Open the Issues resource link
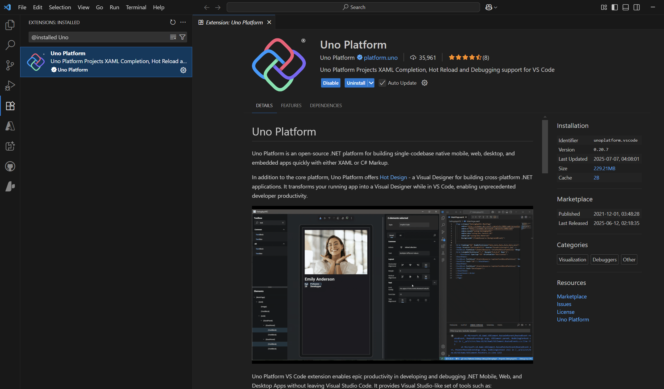This screenshot has height=389, width=664. click(564, 304)
